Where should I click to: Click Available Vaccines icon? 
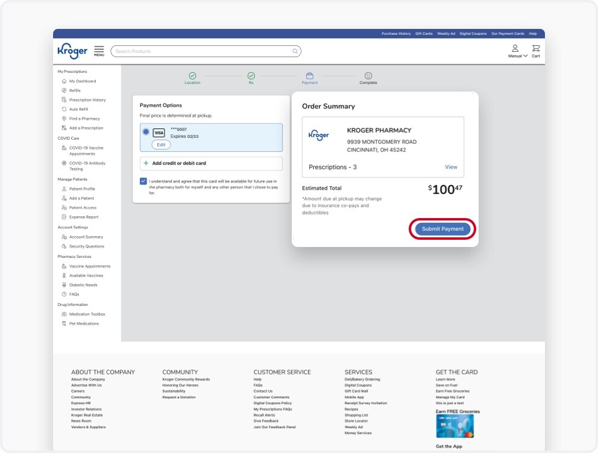point(64,275)
